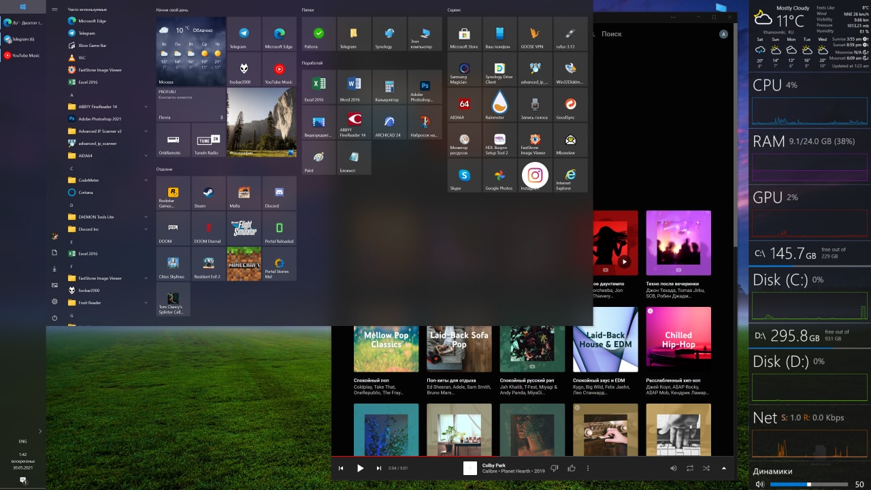This screenshot has width=871, height=490.
Task: Open the Steam tile
Action: [x=208, y=193]
